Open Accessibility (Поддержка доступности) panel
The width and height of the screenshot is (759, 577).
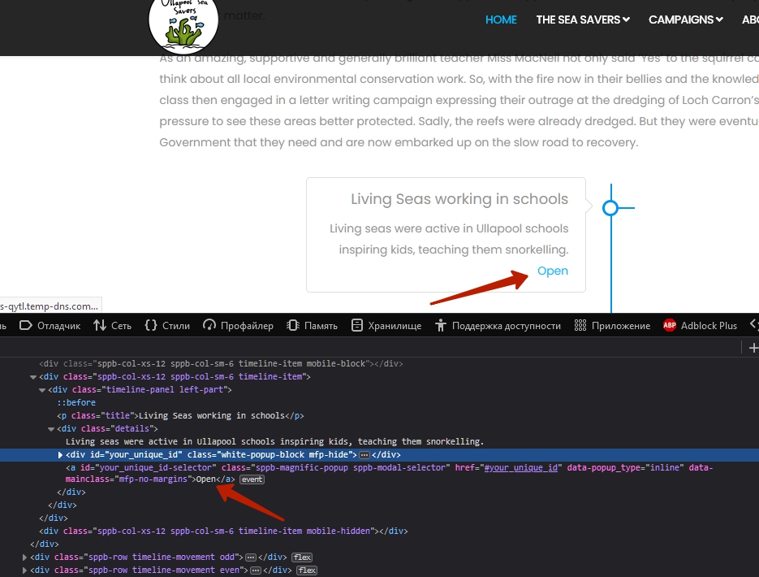click(x=498, y=325)
